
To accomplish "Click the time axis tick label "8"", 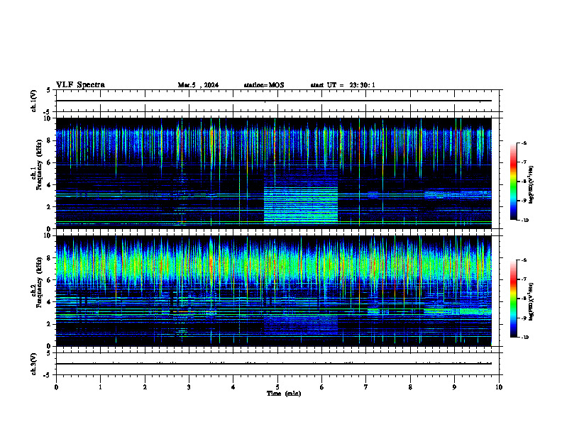I will pyautogui.click(x=410, y=387).
